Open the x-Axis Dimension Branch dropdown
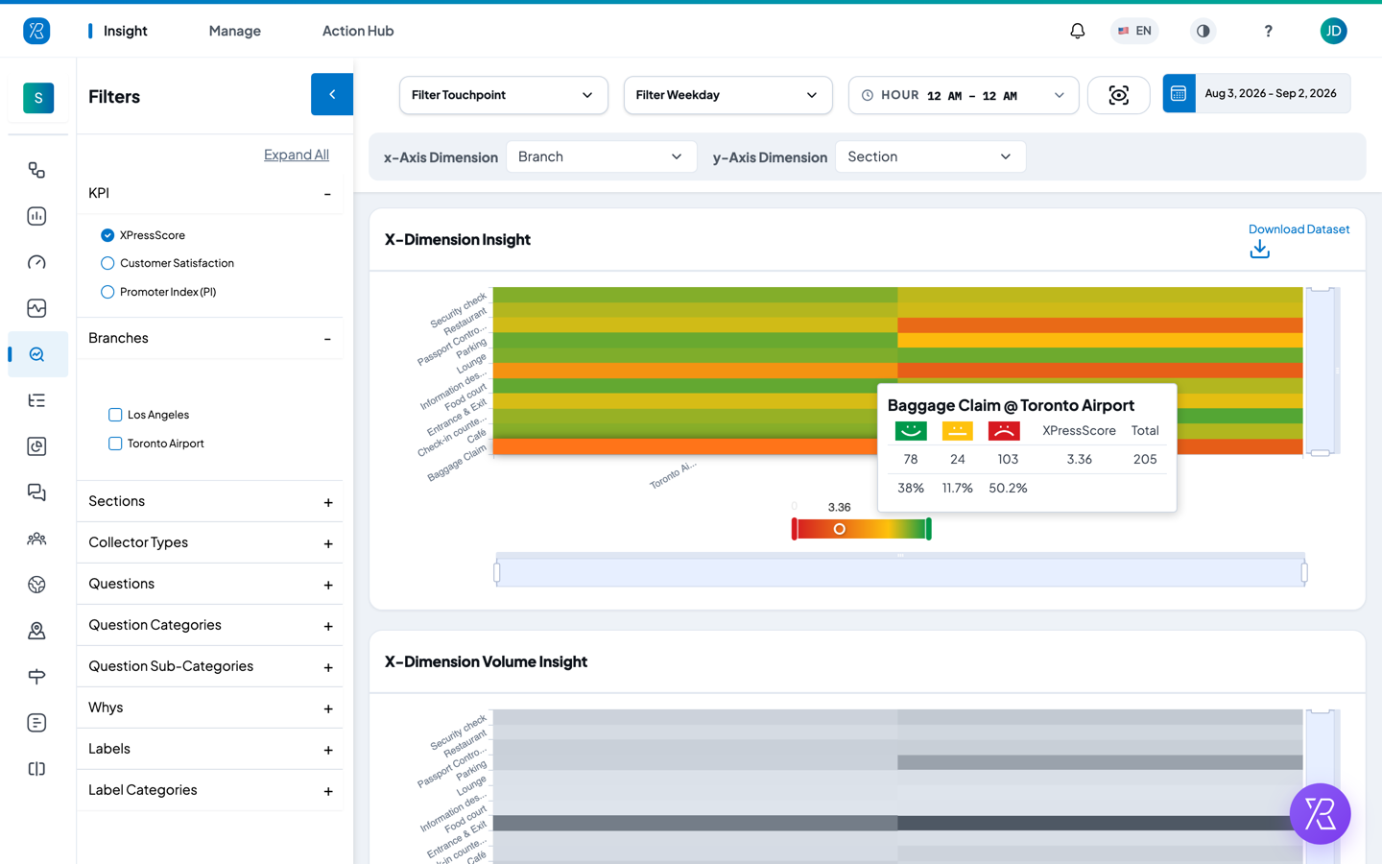1382x864 pixels. click(601, 156)
